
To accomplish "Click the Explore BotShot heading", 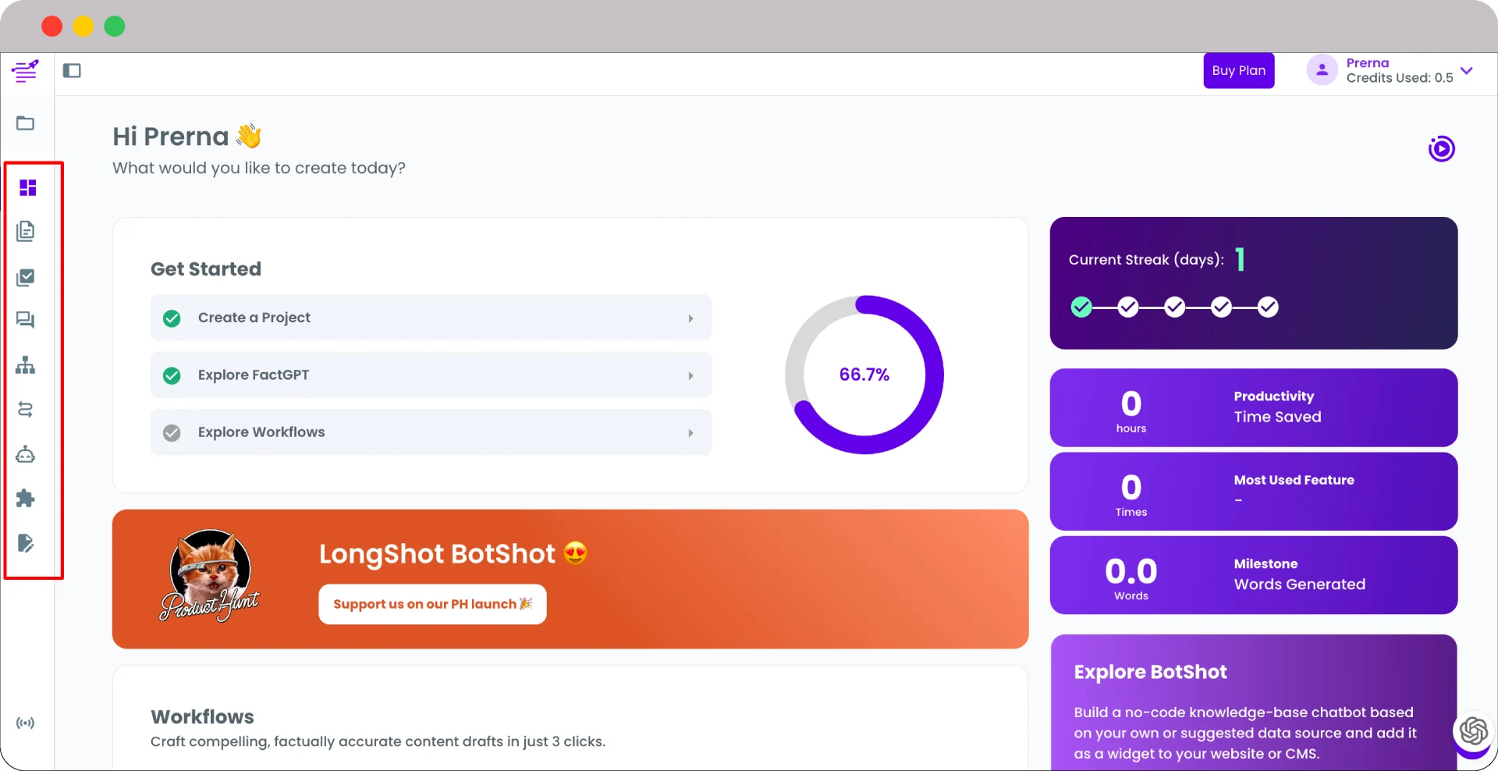I will point(1150,672).
